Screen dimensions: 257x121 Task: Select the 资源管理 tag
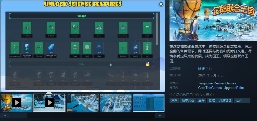(225, 100)
